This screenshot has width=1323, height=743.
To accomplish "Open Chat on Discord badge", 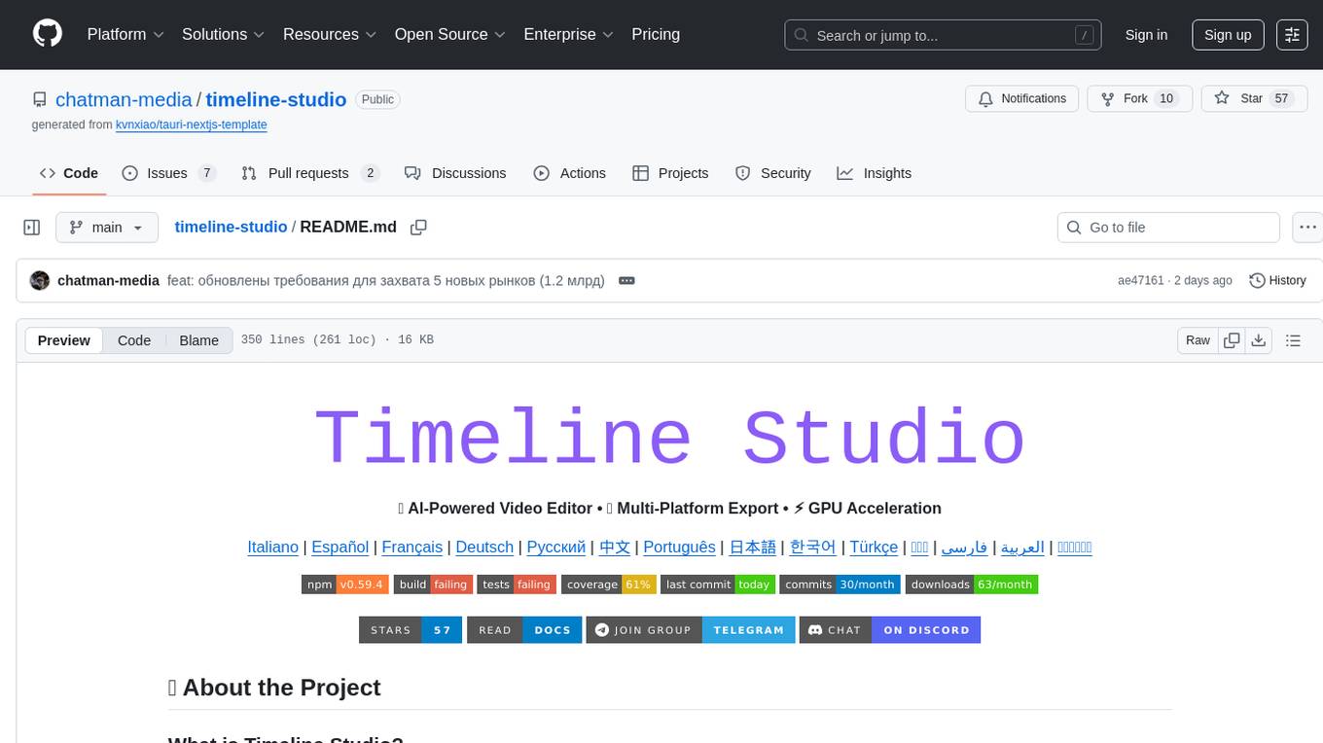I will pos(890,630).
